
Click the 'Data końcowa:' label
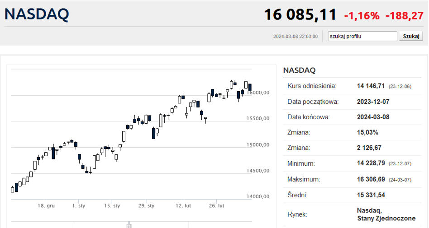coord(308,117)
